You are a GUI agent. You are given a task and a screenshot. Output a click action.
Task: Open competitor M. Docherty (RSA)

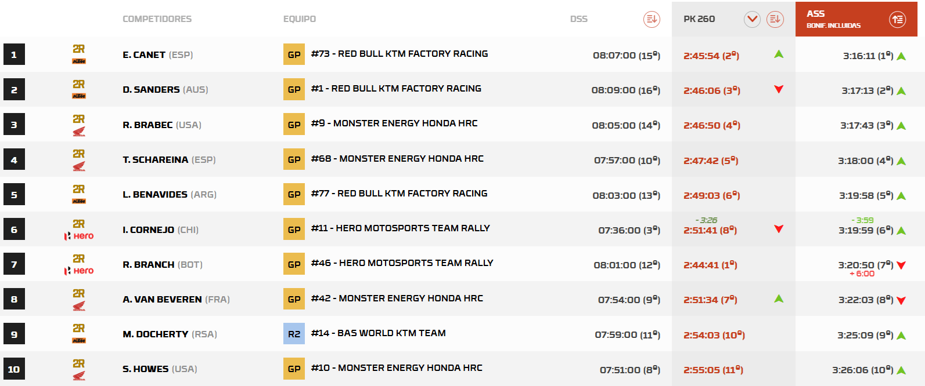click(x=170, y=334)
